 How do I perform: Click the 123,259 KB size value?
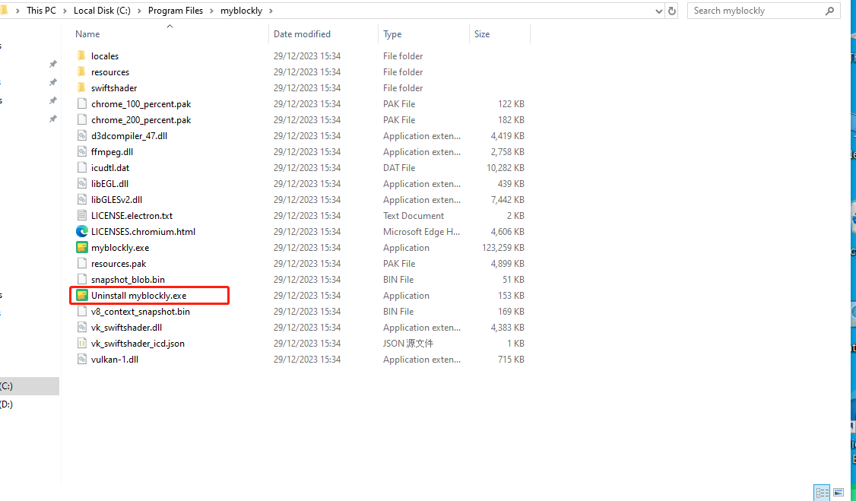[x=503, y=248]
